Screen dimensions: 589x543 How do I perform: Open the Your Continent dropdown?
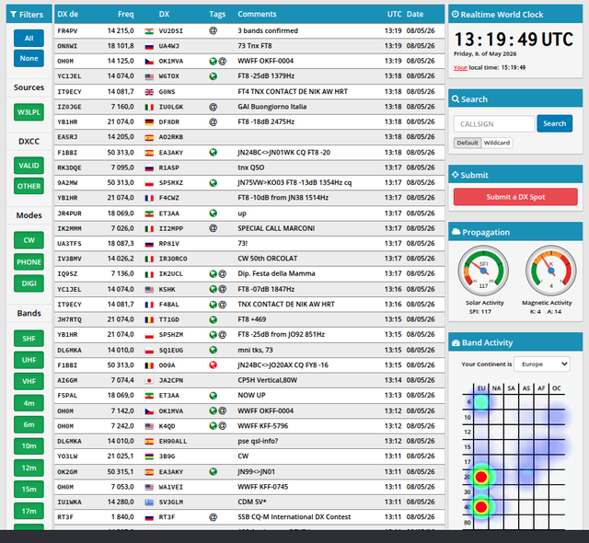[542, 364]
